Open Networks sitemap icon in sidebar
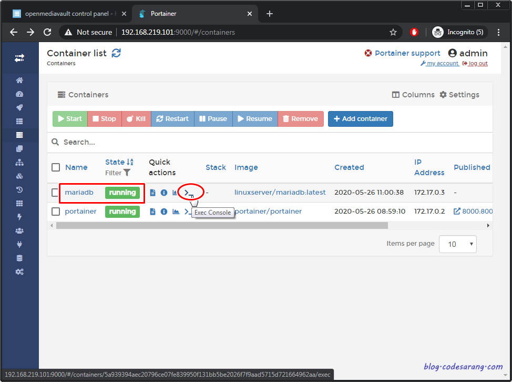The image size is (512, 382). pos(19,163)
